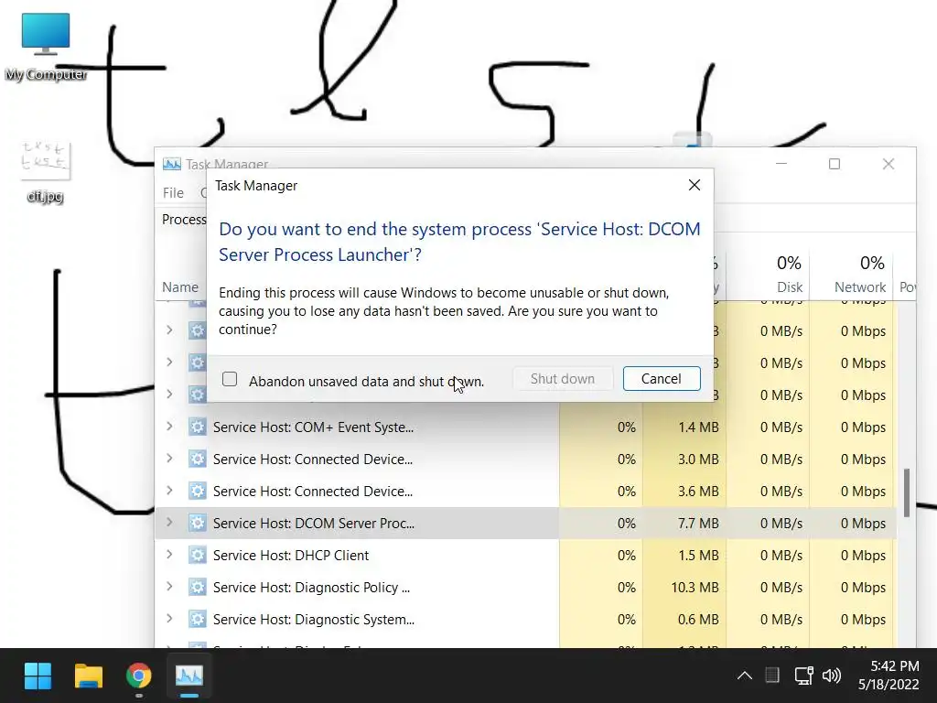Select Service Host: DCOM Server Proc... text

314,524
